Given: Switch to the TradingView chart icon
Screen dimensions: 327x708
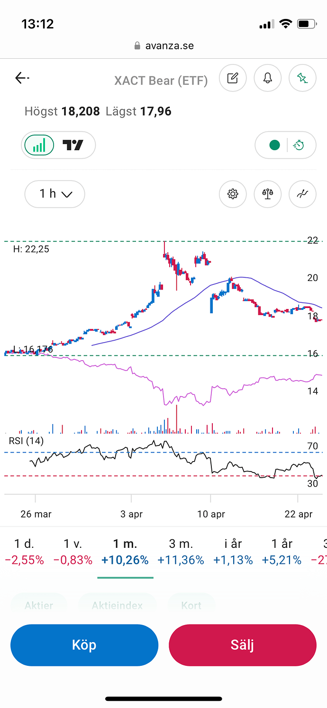Looking at the screenshot, I should point(73,145).
